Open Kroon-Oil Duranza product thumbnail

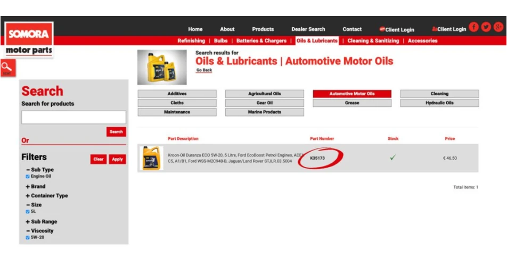[151, 158]
